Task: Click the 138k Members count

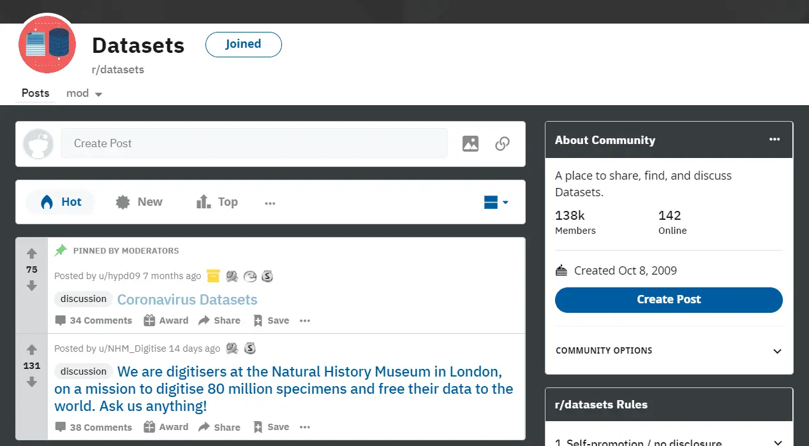Action: 575,222
